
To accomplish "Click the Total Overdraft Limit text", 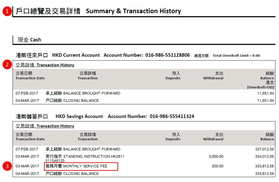I will pos(236,56).
